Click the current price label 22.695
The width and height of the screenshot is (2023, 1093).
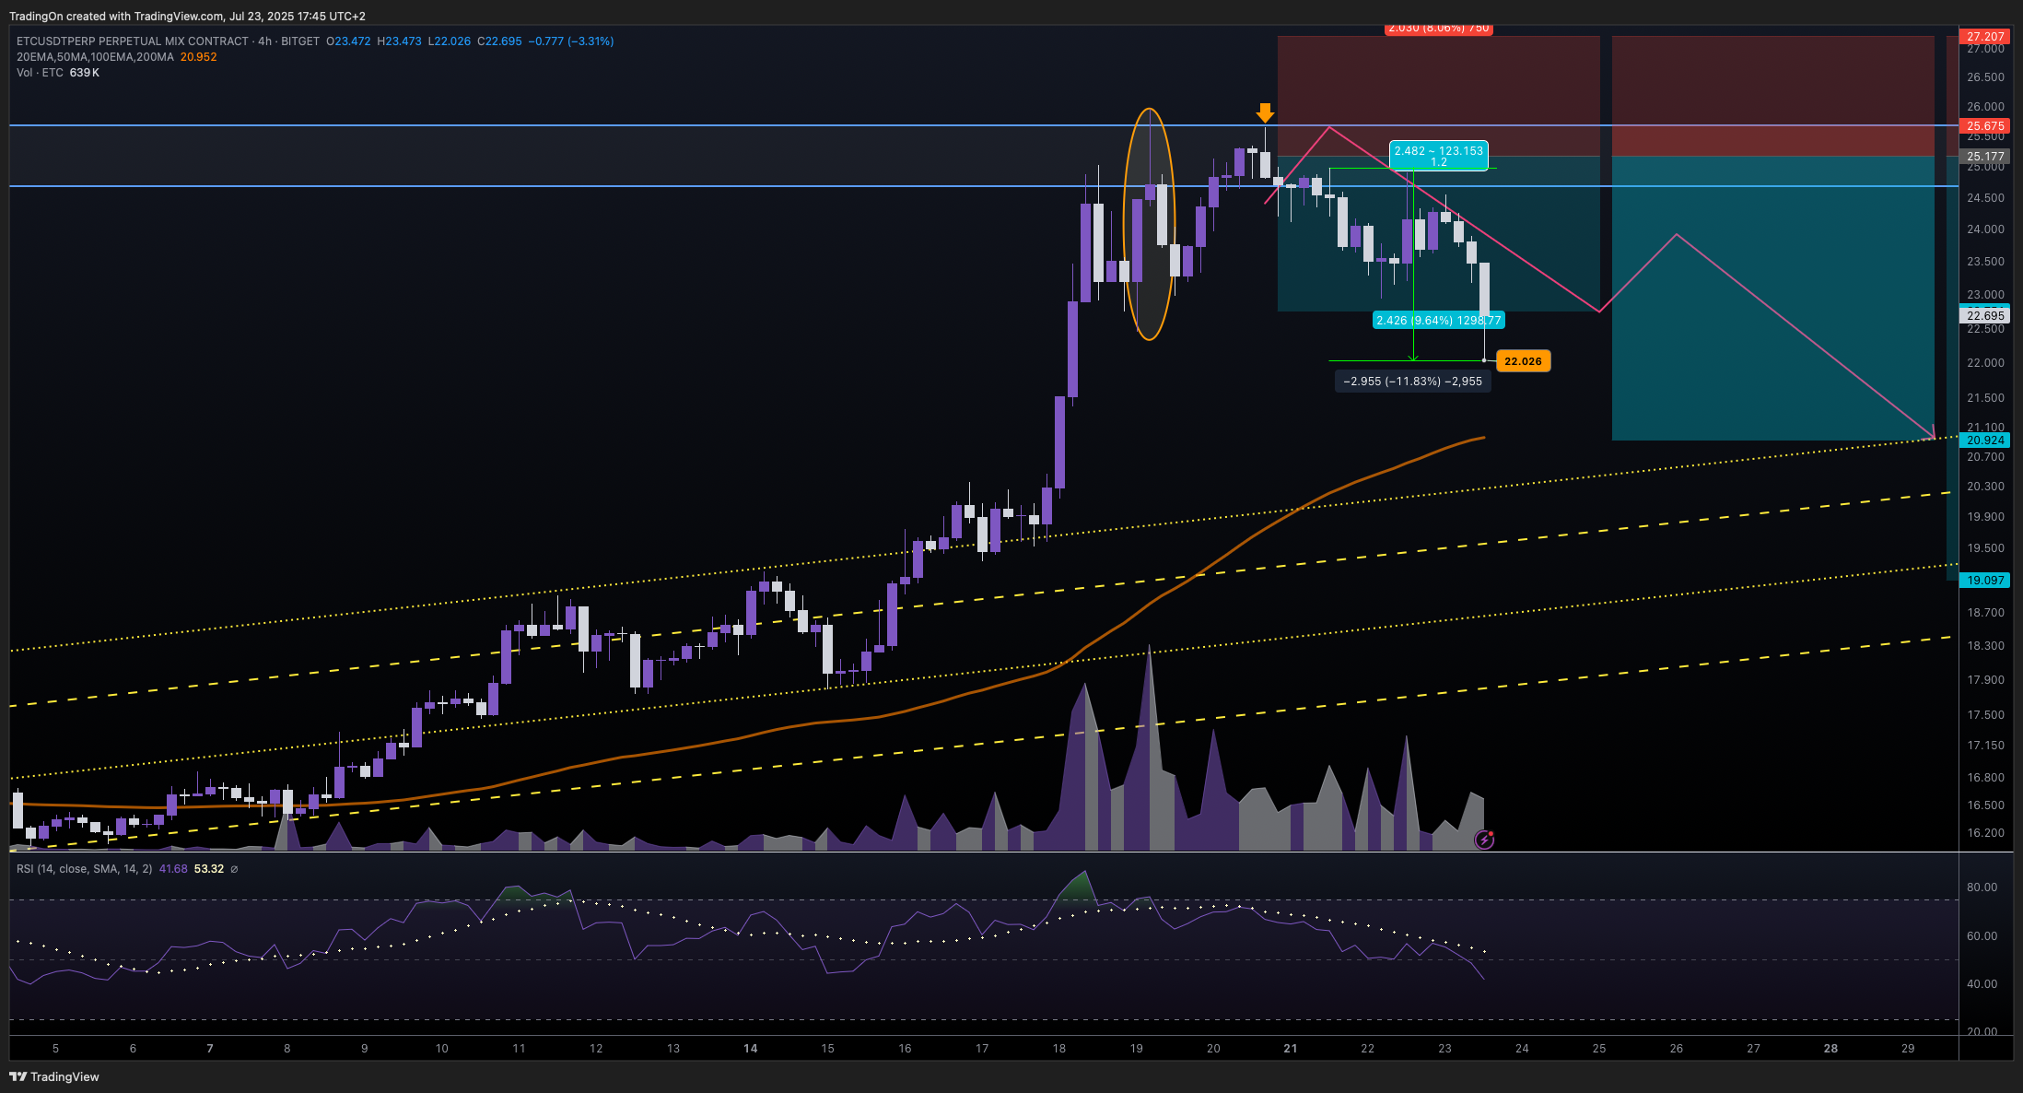(1985, 316)
